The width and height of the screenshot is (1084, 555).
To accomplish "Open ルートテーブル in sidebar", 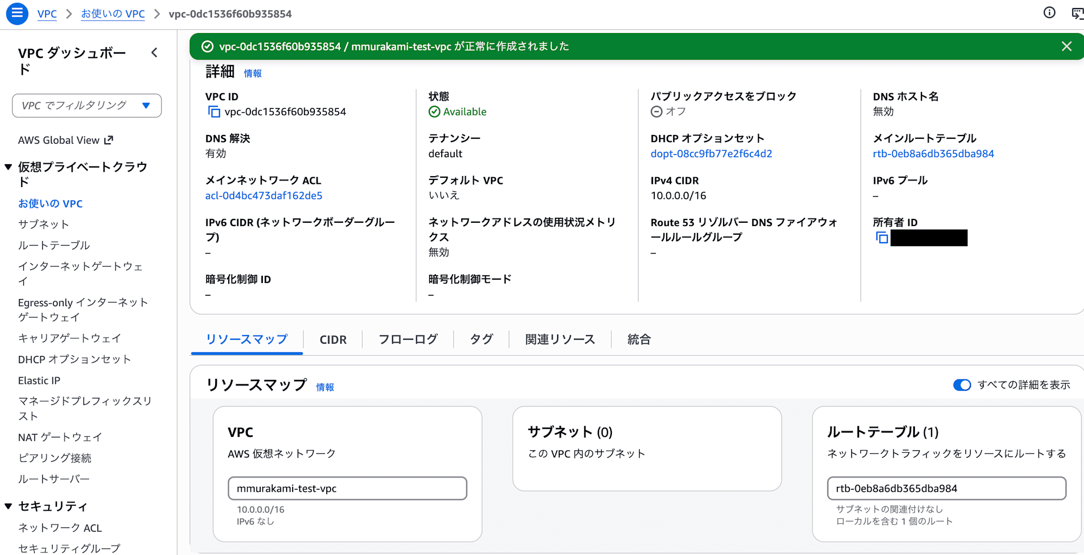I will [54, 246].
